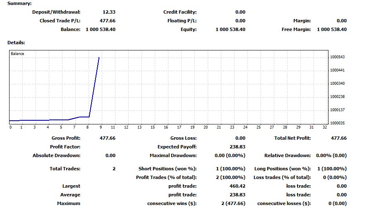Select the Free Margin value 1 000 538.40
The width and height of the screenshot is (379, 210).
(332, 29)
